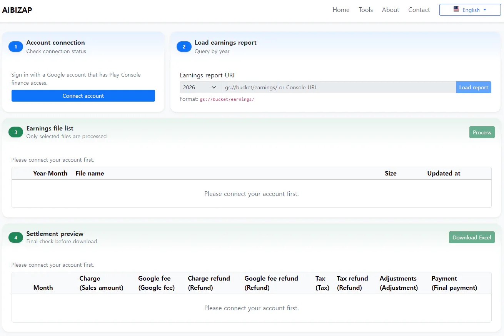Open the Contact page
Image resolution: width=504 pixels, height=336 pixels.
click(x=419, y=10)
